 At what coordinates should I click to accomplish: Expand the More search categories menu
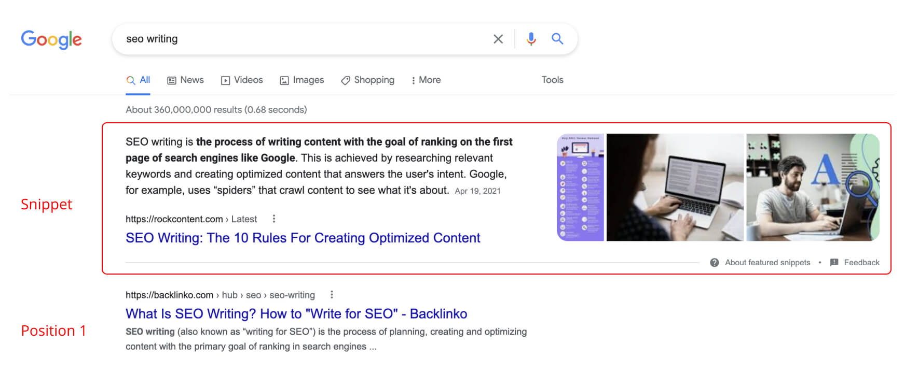[x=426, y=80]
